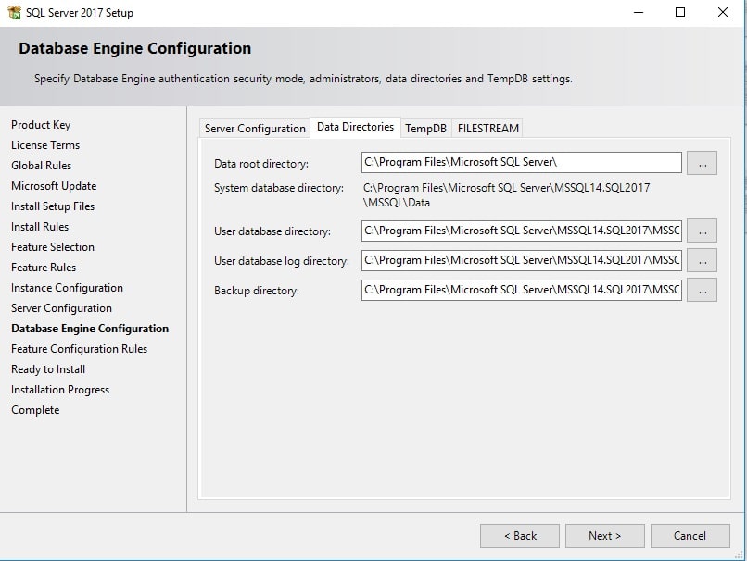The image size is (747, 561).
Task: Click the Backup directory input field
Action: (x=521, y=291)
